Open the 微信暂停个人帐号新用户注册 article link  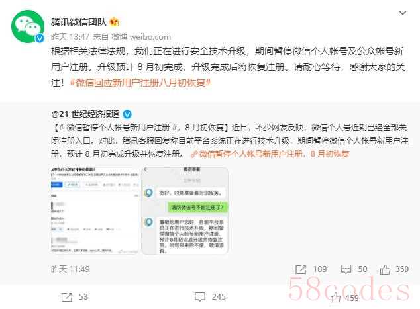[270, 154]
